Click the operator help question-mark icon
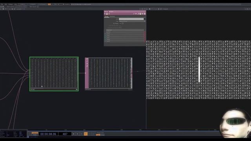This screenshot has width=251, height=141. 105,14
